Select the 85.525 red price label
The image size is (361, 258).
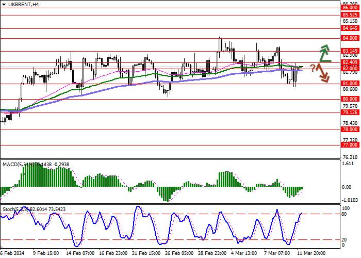(x=350, y=15)
